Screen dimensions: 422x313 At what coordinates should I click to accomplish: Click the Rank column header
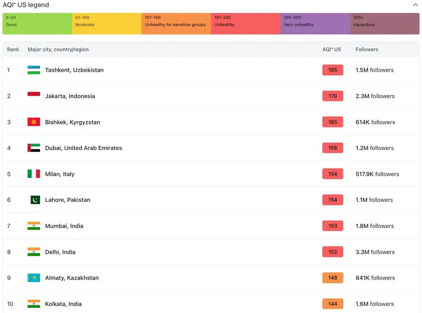(x=13, y=49)
